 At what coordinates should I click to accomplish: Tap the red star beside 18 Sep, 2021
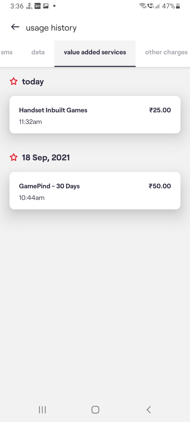click(x=14, y=157)
